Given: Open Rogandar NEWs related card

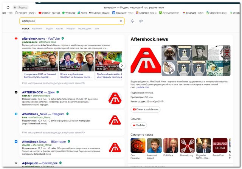Looking at the screenshot, I should point(203,149).
